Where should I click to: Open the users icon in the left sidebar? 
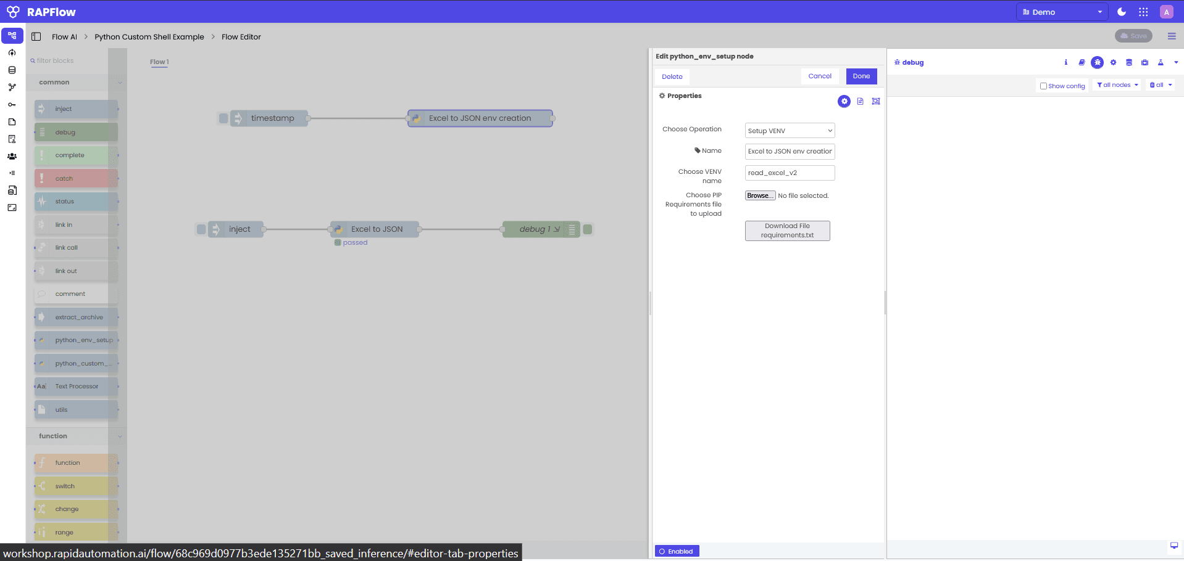pyautogui.click(x=12, y=157)
